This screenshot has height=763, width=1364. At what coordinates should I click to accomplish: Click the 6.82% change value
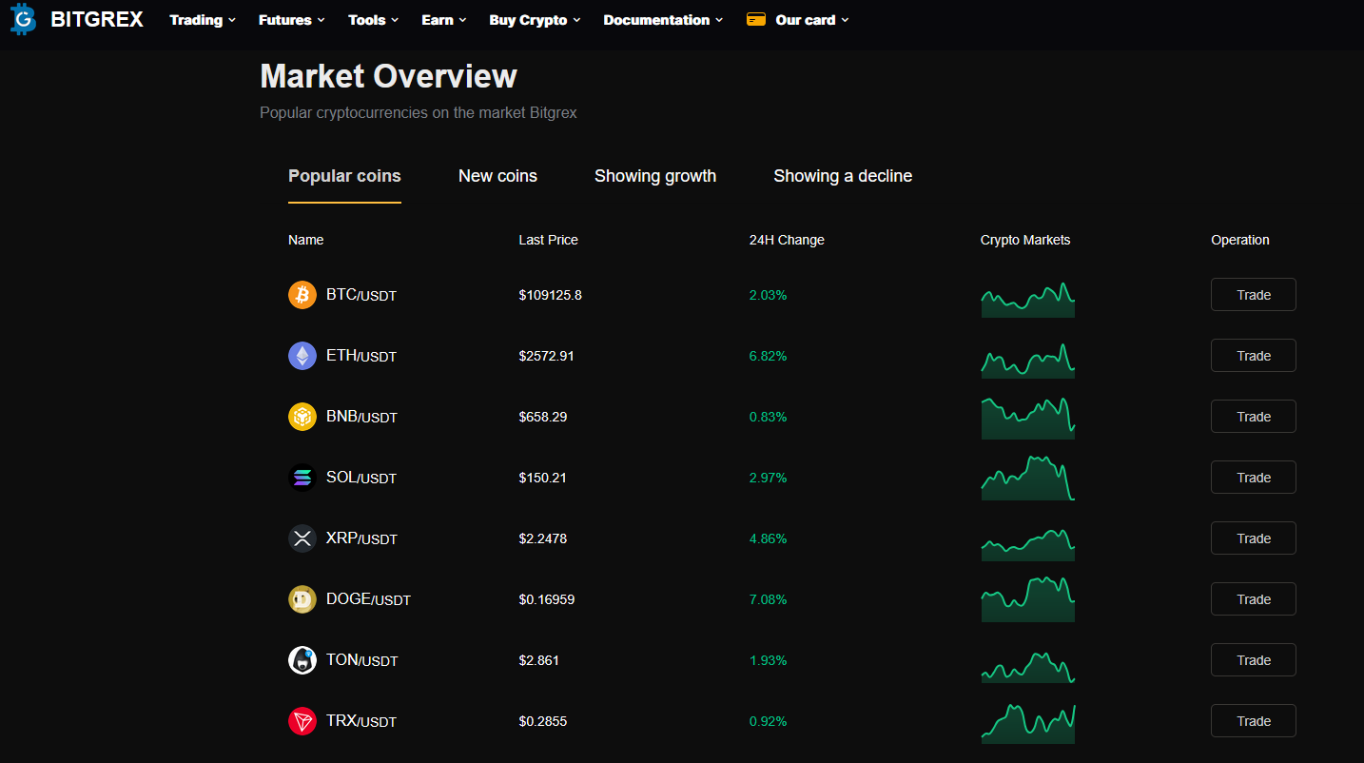click(768, 356)
